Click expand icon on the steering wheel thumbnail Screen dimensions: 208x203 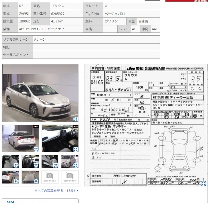pyautogui.click(x=36, y=165)
